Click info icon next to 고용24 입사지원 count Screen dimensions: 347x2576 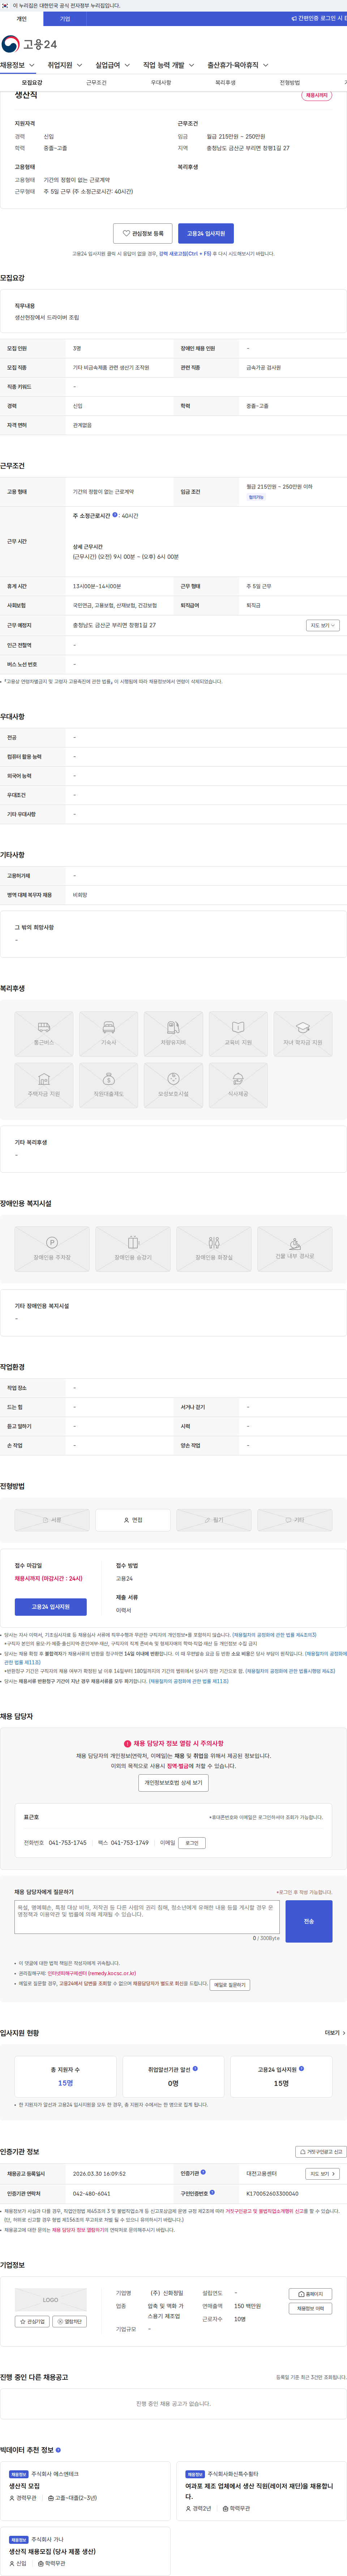(301, 2069)
